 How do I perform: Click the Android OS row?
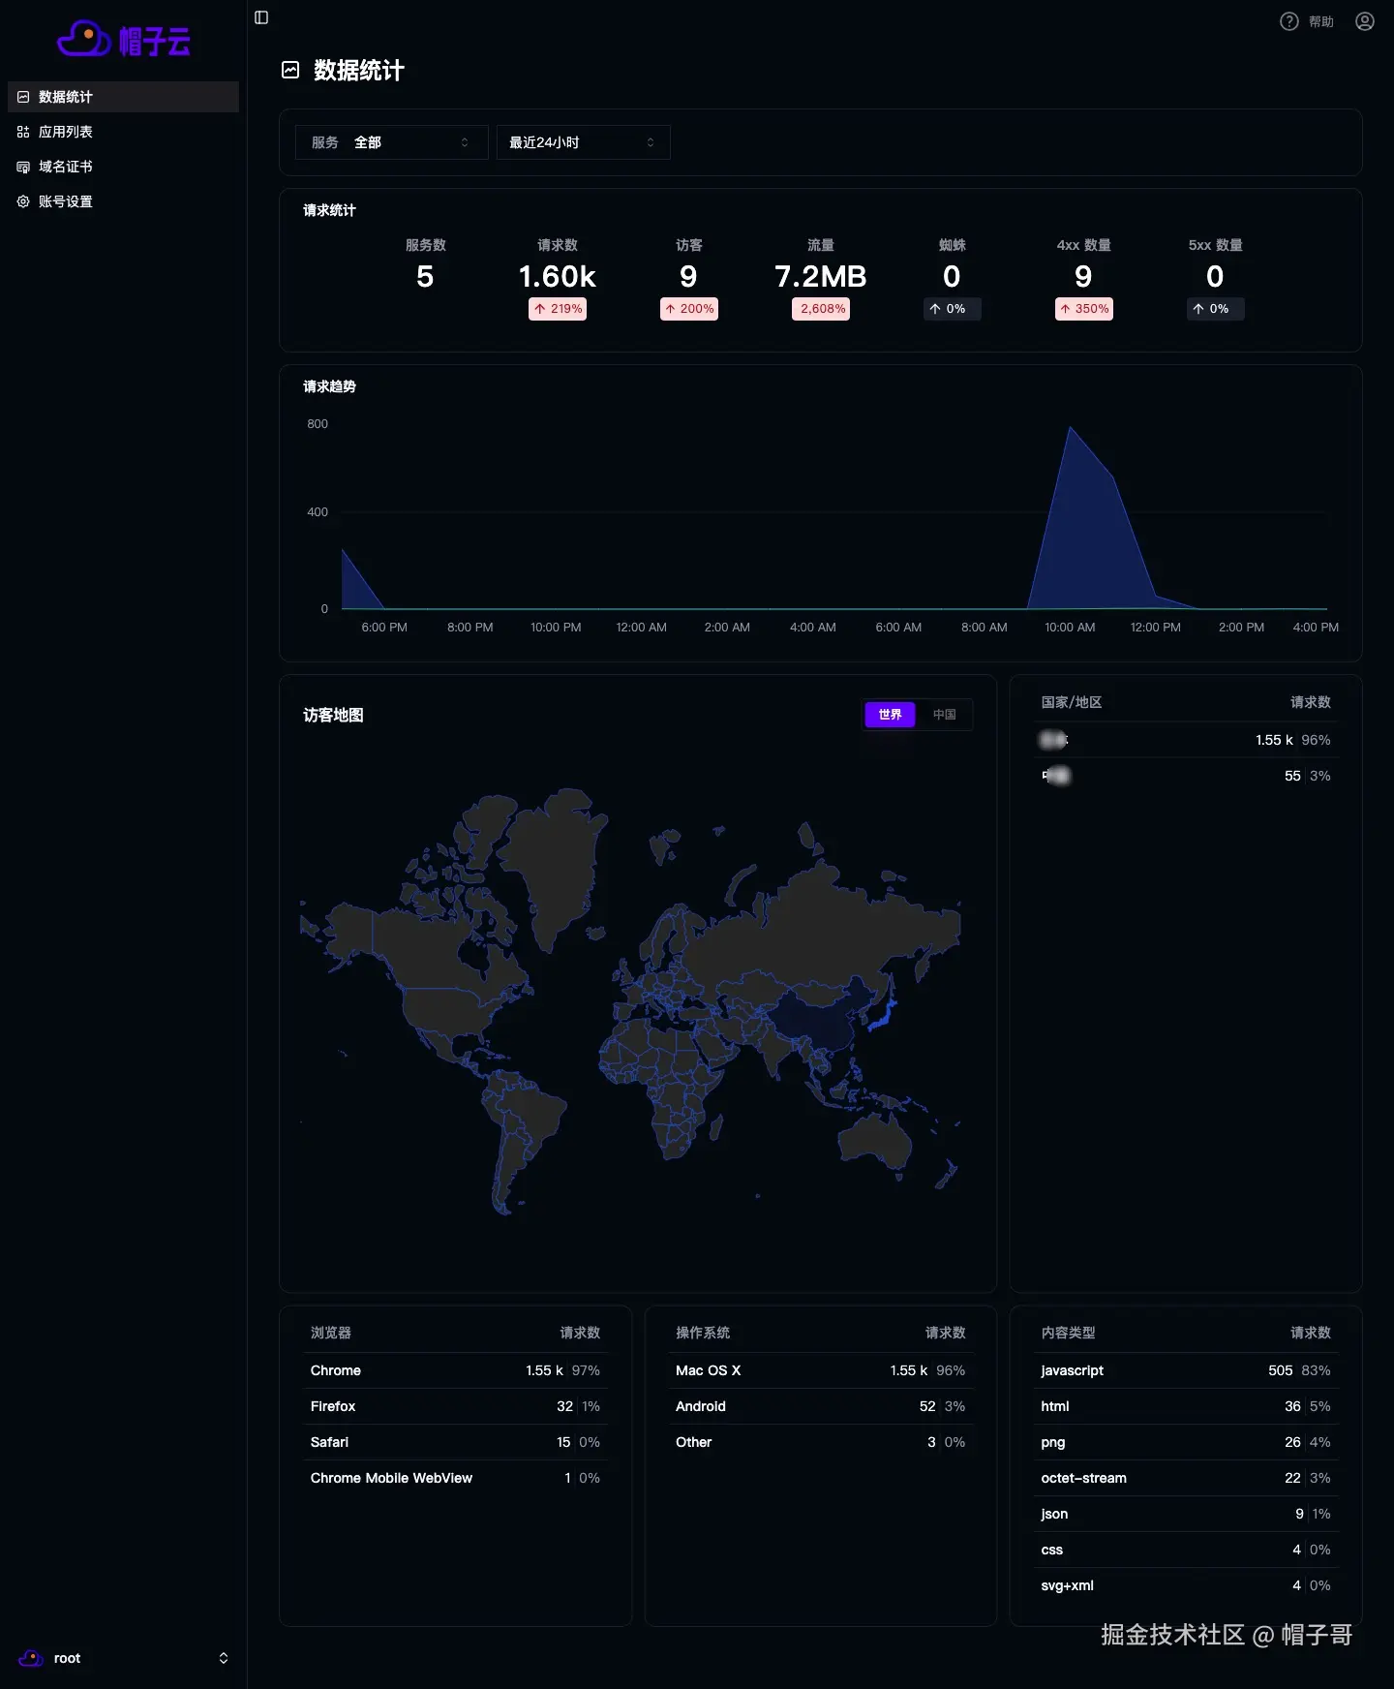click(821, 1406)
